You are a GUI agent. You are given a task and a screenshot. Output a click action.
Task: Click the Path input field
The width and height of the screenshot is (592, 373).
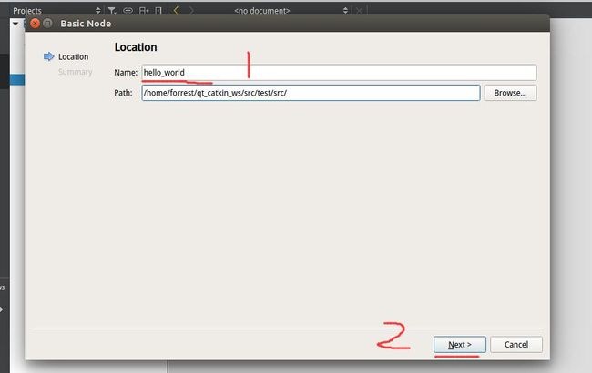[310, 93]
